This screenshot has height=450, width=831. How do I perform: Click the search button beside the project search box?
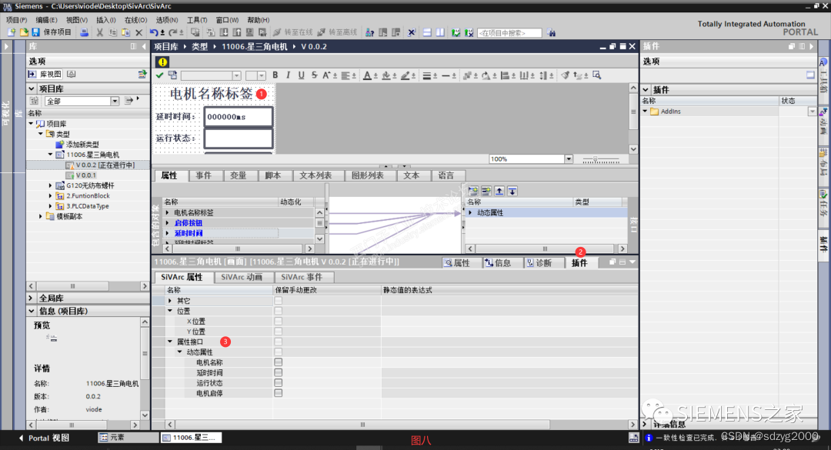pyautogui.click(x=551, y=32)
